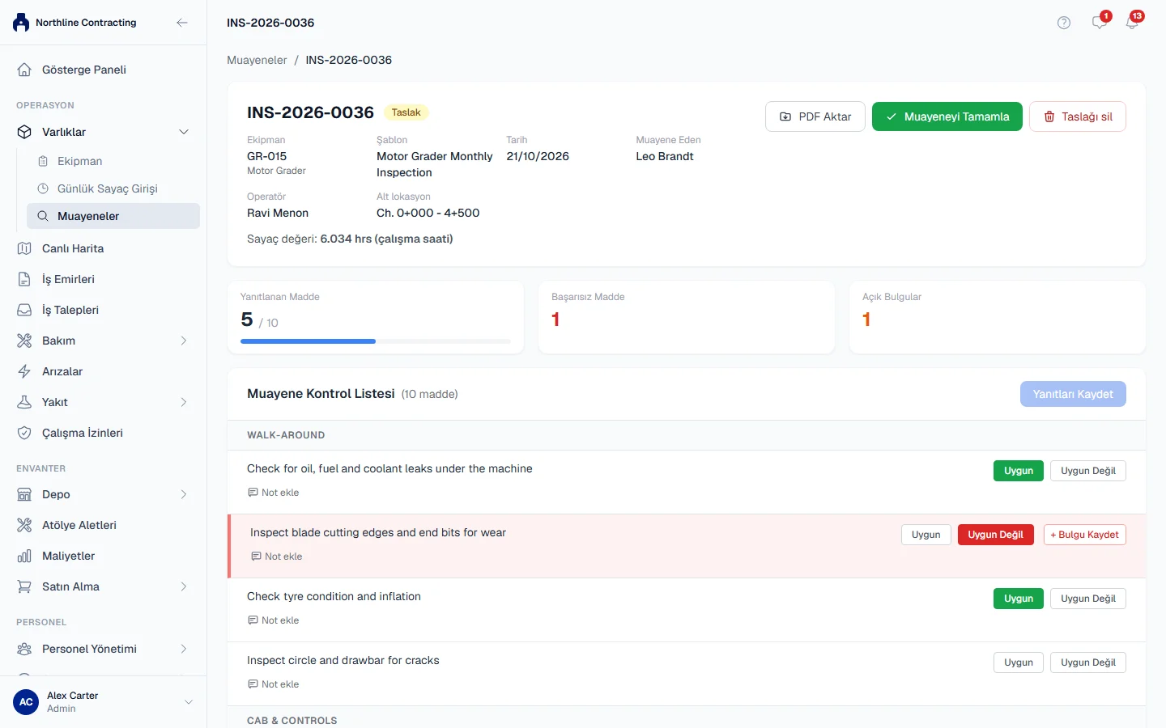Click Muayeneyi Tamamla button
The height and width of the screenshot is (728, 1166).
click(947, 116)
